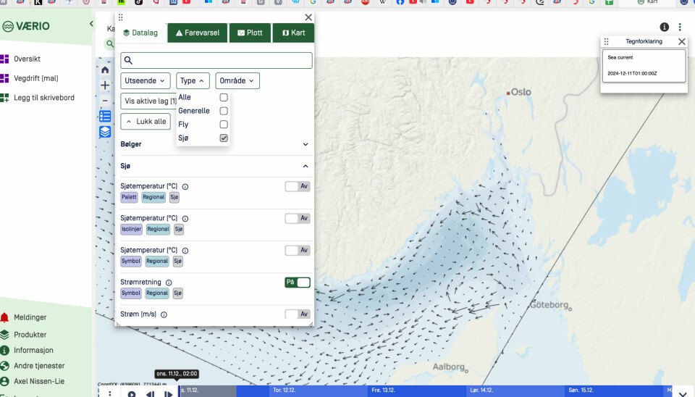Check the Fly type checkbox
Viewport: 695px width, 397px height.
pyautogui.click(x=224, y=125)
